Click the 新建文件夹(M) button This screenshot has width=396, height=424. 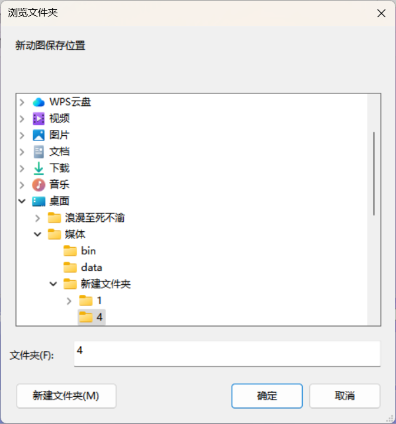[66, 396]
